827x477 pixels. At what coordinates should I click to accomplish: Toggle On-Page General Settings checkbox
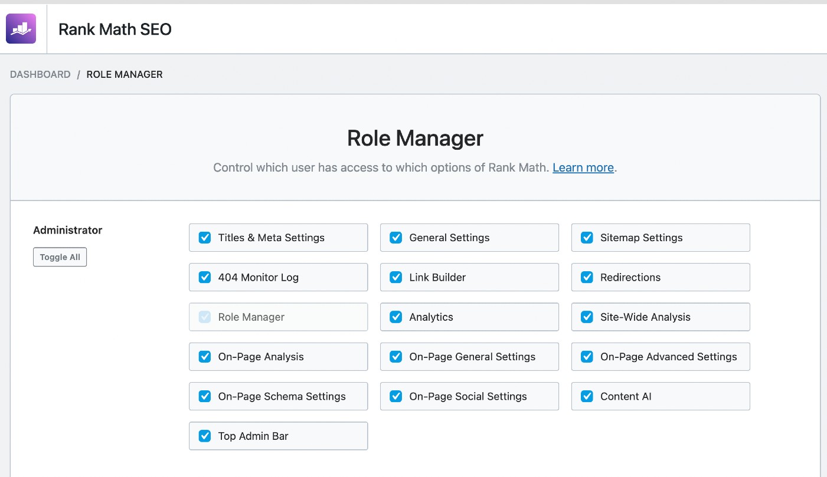396,357
